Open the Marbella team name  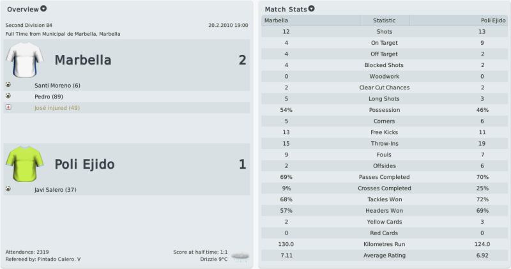(x=83, y=60)
